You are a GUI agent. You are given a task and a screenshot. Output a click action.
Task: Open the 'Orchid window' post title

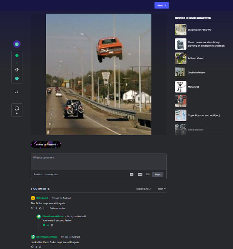pyautogui.click(x=196, y=73)
